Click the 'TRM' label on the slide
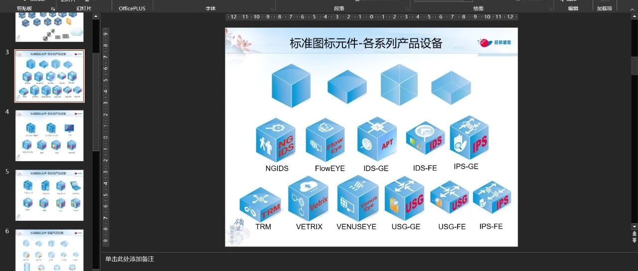 pos(263,226)
